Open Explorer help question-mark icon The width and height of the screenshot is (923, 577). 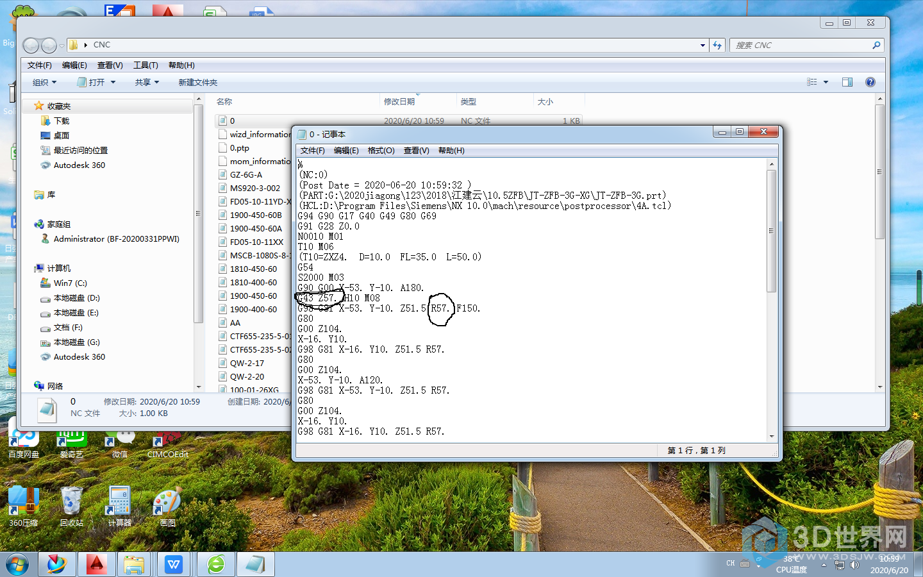pyautogui.click(x=870, y=82)
